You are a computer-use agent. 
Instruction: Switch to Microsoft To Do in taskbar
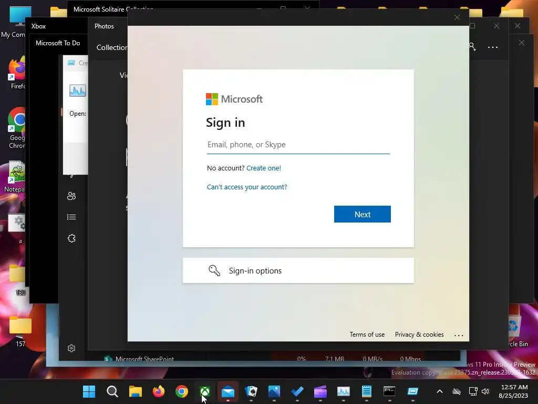(x=297, y=391)
